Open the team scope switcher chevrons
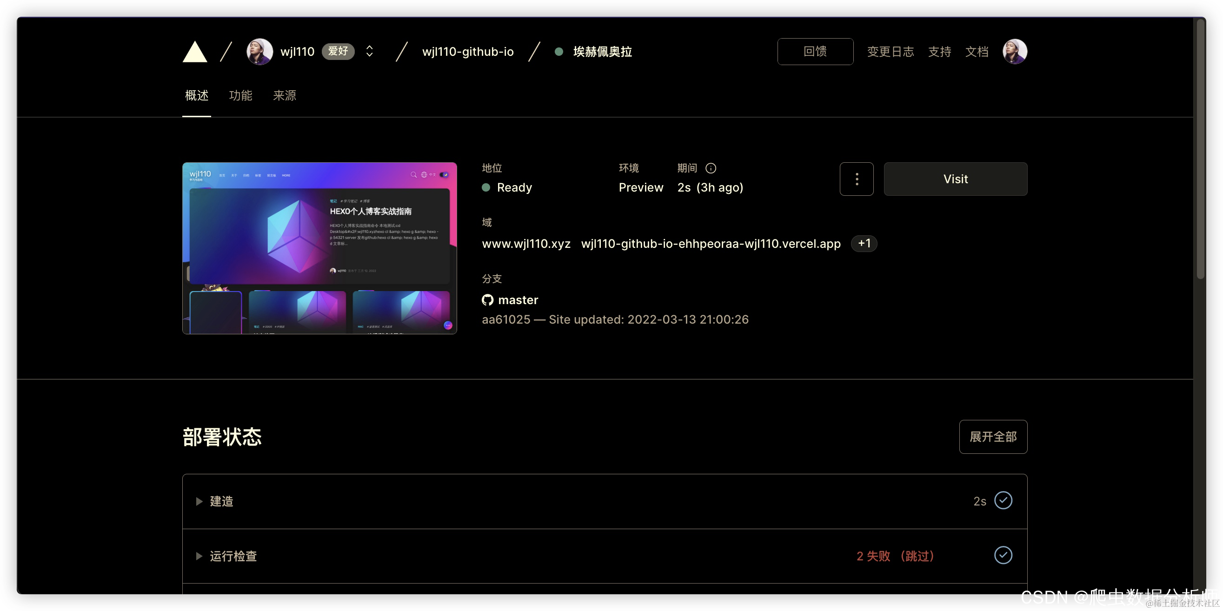This screenshot has height=611, width=1223. pyautogui.click(x=369, y=51)
